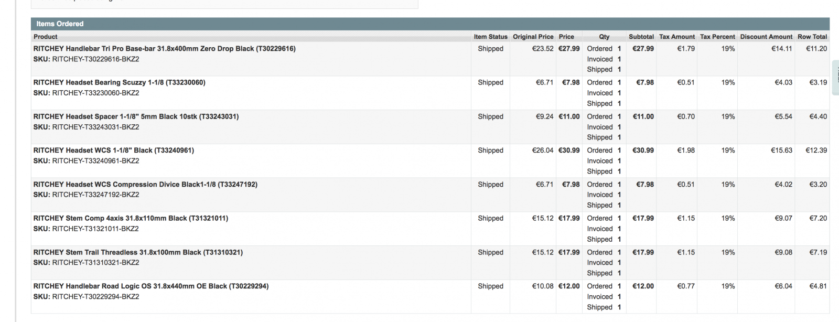The width and height of the screenshot is (839, 322).
Task: Select the RITCHEY Headset Spacer 5mm Black product name
Action: point(136,116)
